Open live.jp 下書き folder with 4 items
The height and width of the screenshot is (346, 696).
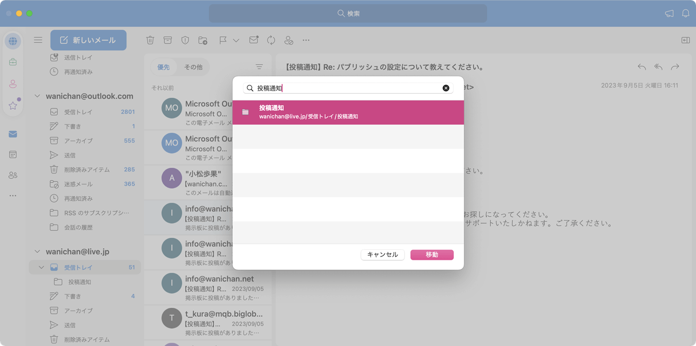coord(85,297)
